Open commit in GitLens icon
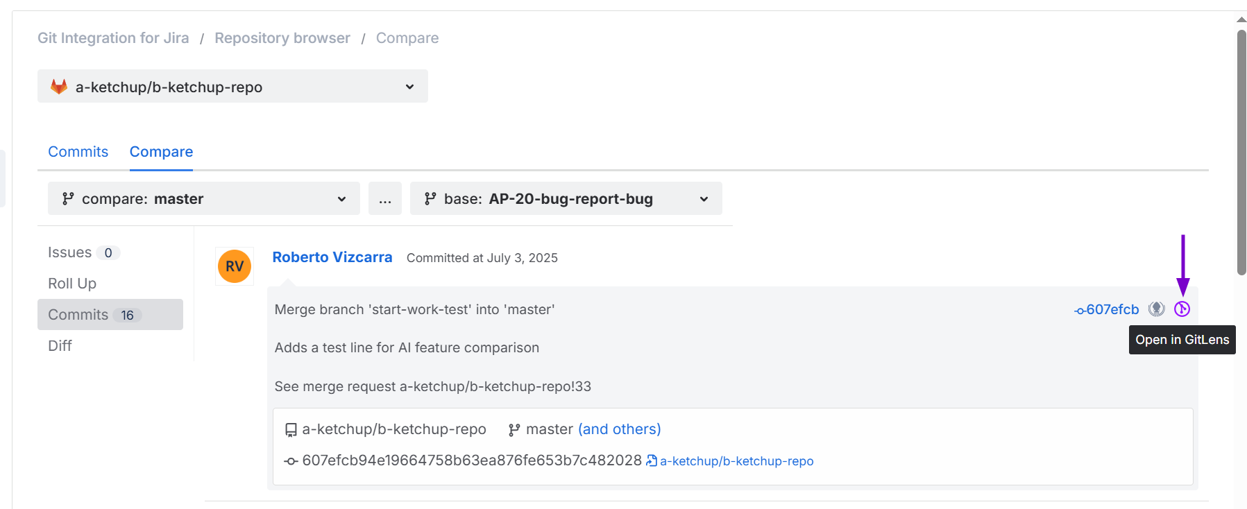Screen dimensions: 1247x509 pyautogui.click(x=1182, y=309)
